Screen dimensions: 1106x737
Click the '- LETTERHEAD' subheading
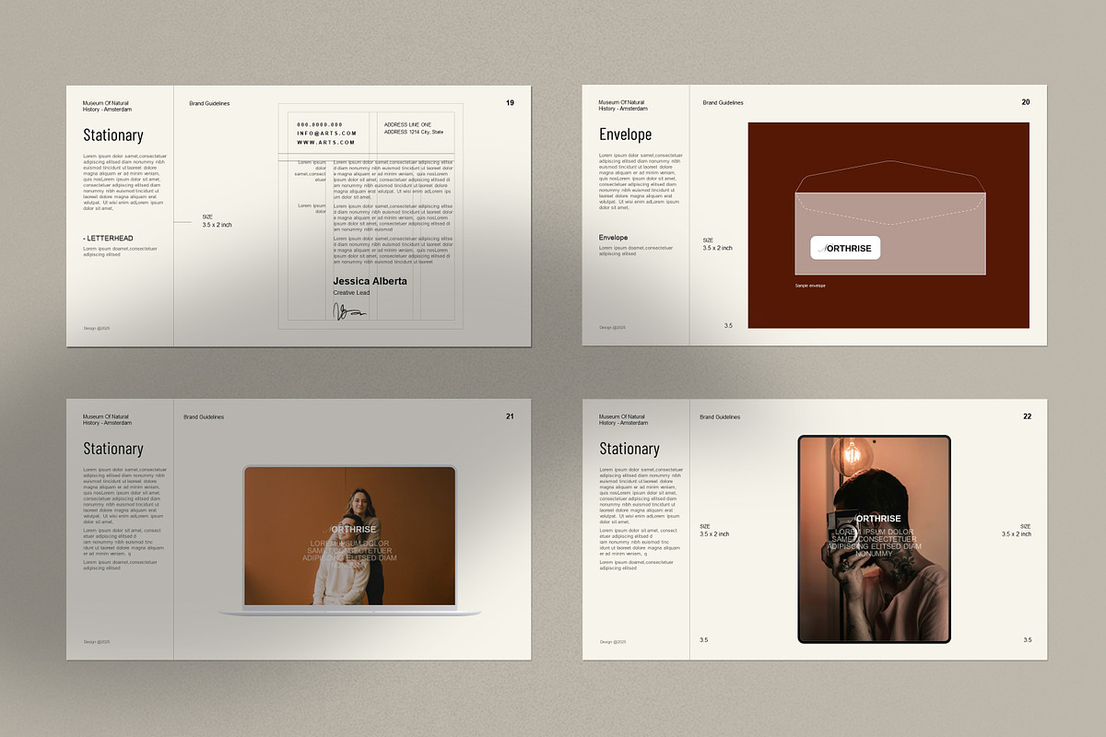[x=108, y=238]
